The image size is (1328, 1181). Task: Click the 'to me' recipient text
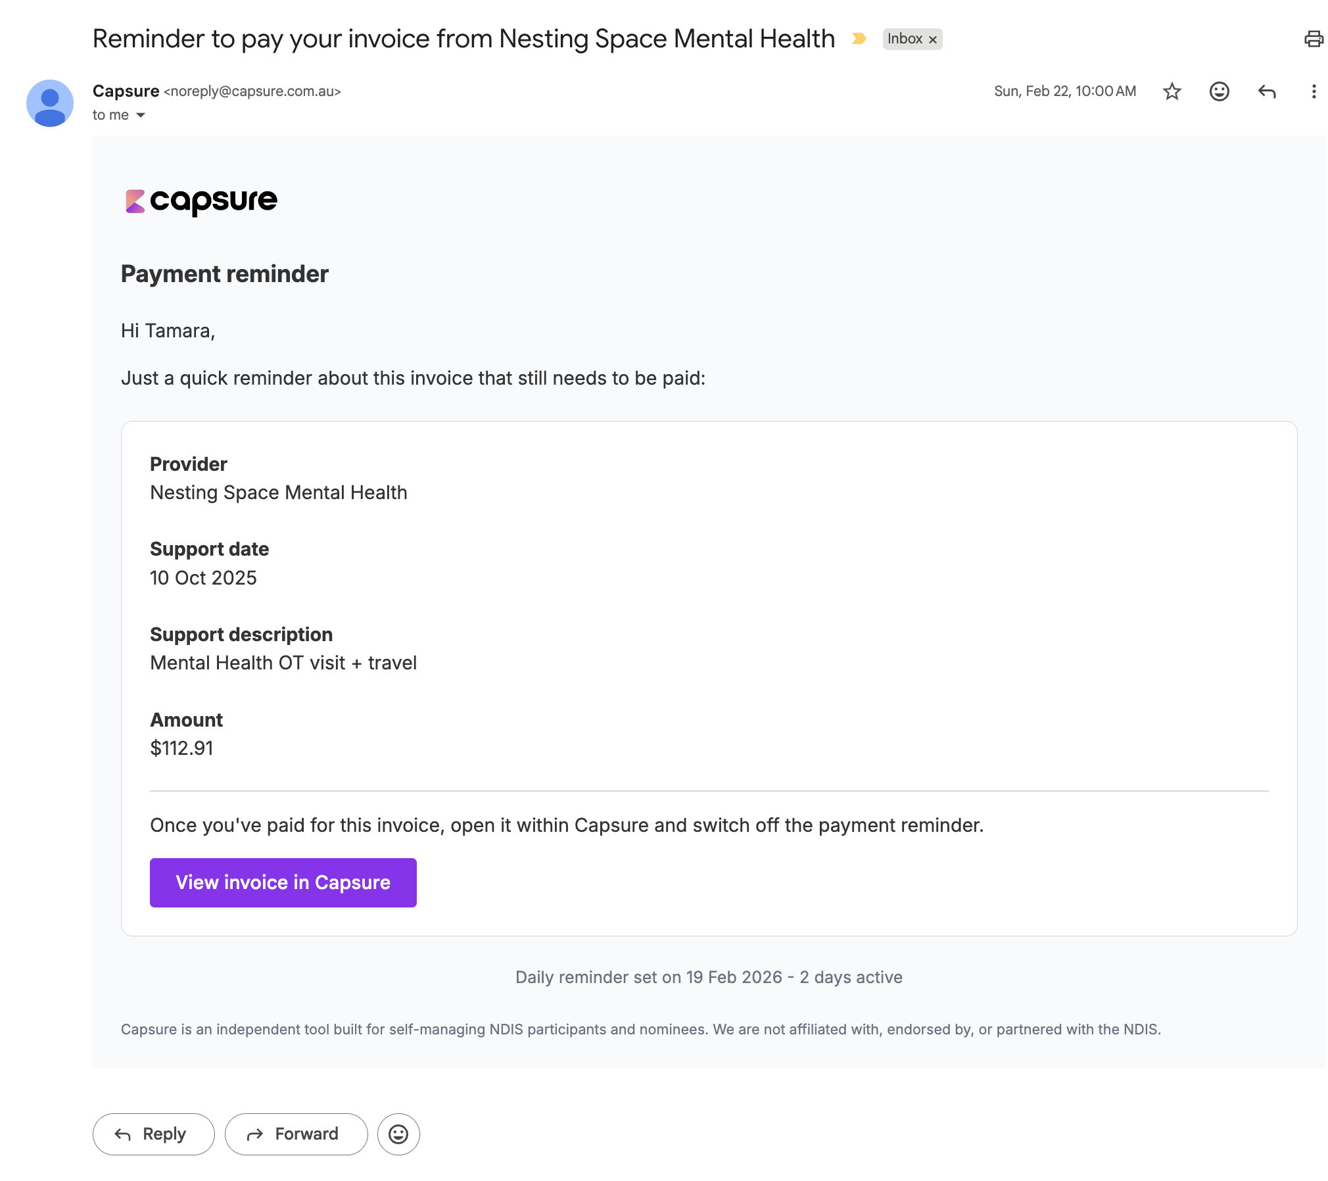coord(110,115)
